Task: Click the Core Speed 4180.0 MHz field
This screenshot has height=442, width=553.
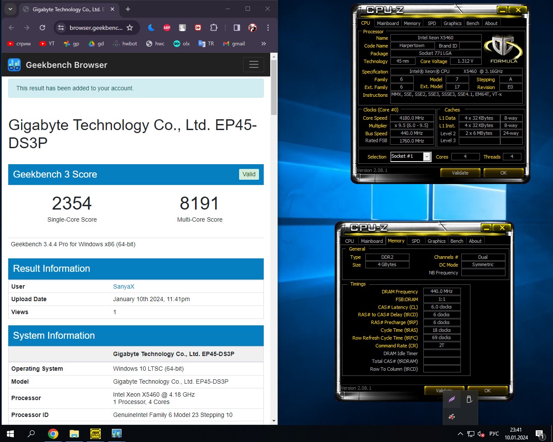Action: [412, 118]
